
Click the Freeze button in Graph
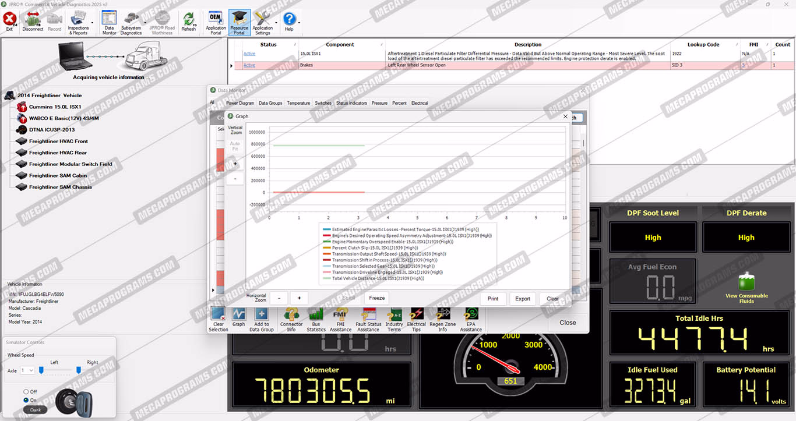tap(377, 298)
